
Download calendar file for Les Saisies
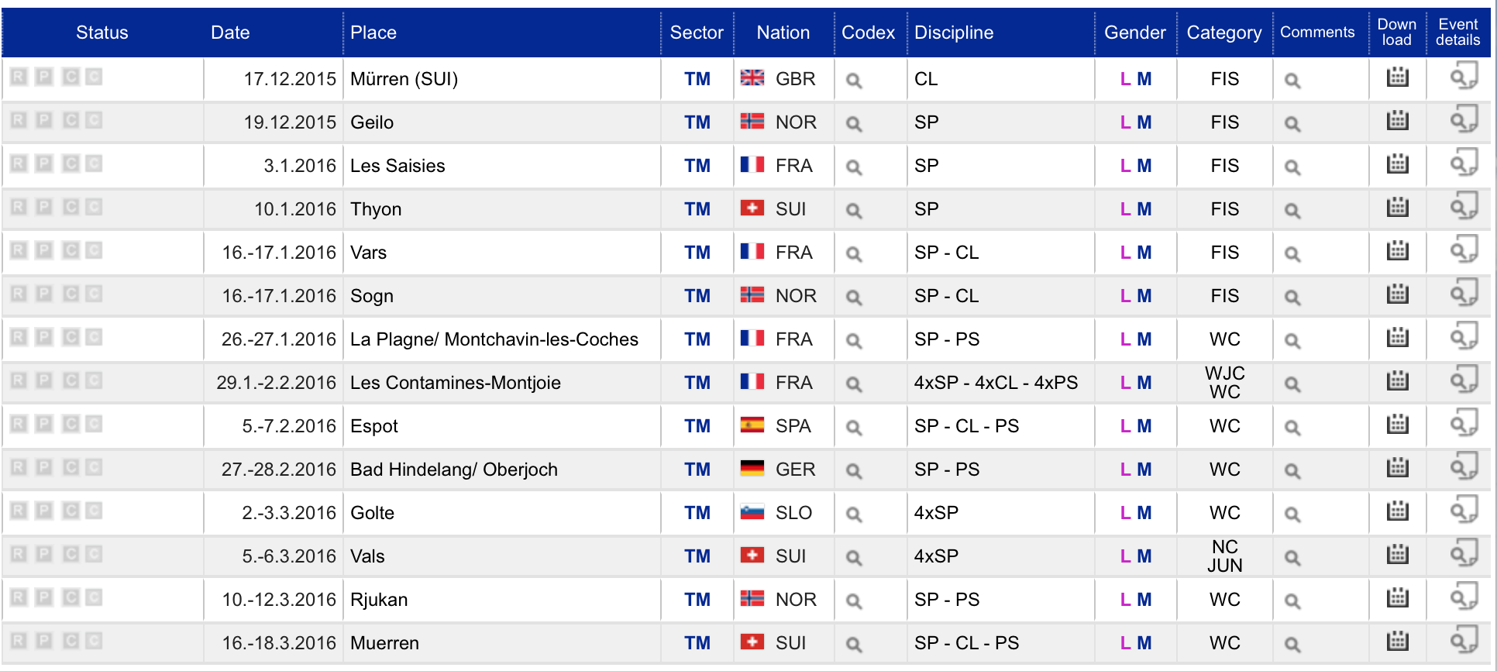tap(1397, 164)
